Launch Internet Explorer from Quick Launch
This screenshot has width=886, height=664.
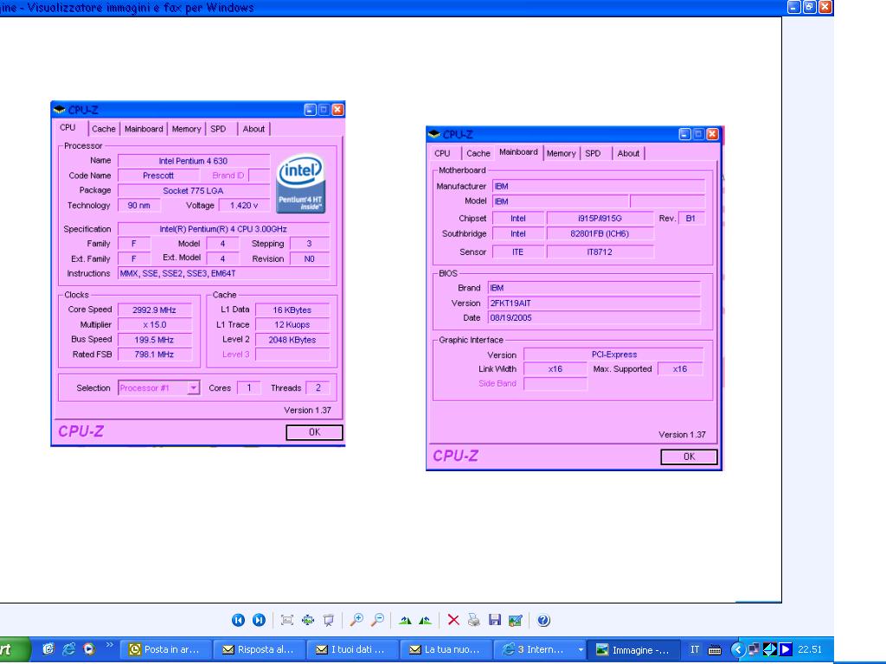68,649
